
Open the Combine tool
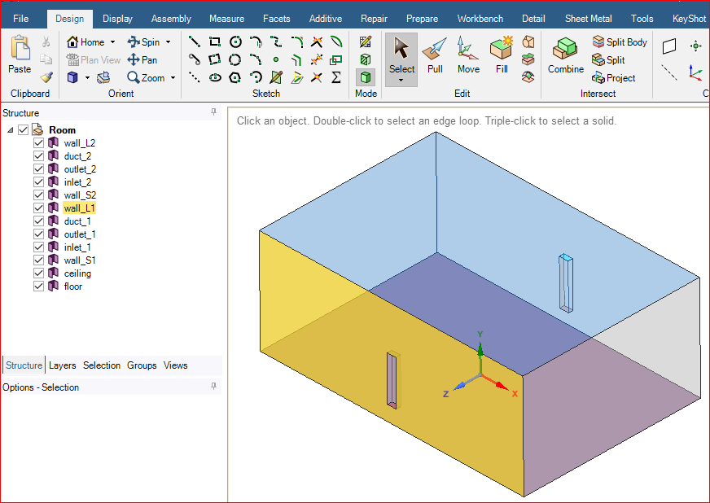565,55
